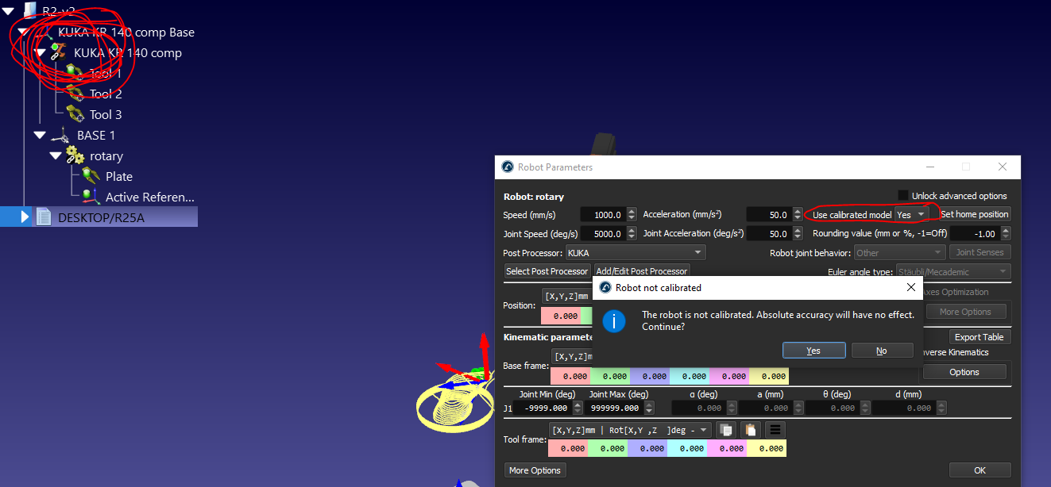Image resolution: width=1051 pixels, height=487 pixels.
Task: Click No in the Robot not calibrated dialog
Action: 881,351
